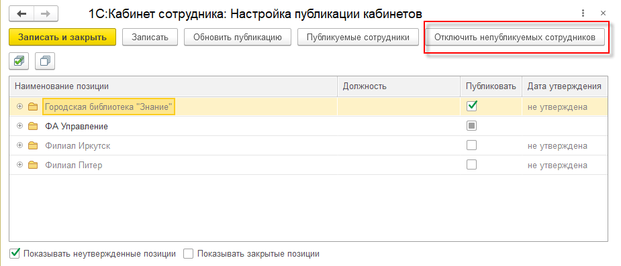Click folder icon of Филиал Иркутск
Viewport: 621px width, 266px height.
coord(33,146)
